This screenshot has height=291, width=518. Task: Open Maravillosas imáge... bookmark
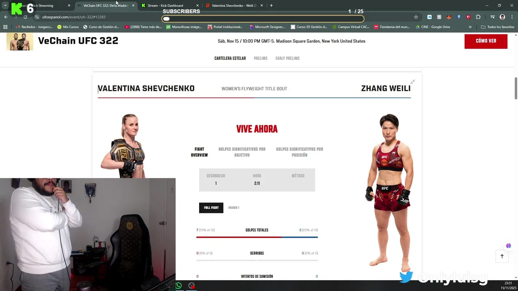click(184, 27)
